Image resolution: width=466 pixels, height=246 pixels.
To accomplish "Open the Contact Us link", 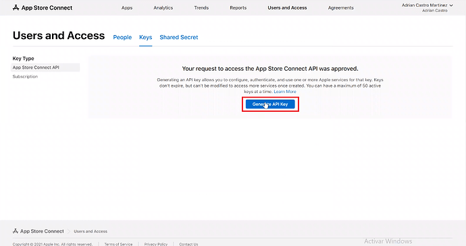I will point(188,244).
